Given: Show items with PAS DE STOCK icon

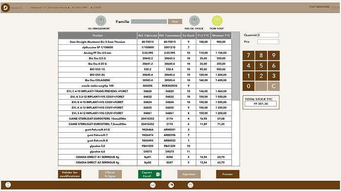Looking at the screenshot, I should (x=194, y=21).
